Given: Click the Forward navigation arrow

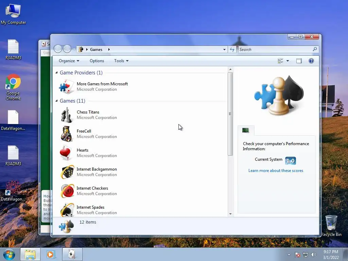Looking at the screenshot, I should (67, 49).
